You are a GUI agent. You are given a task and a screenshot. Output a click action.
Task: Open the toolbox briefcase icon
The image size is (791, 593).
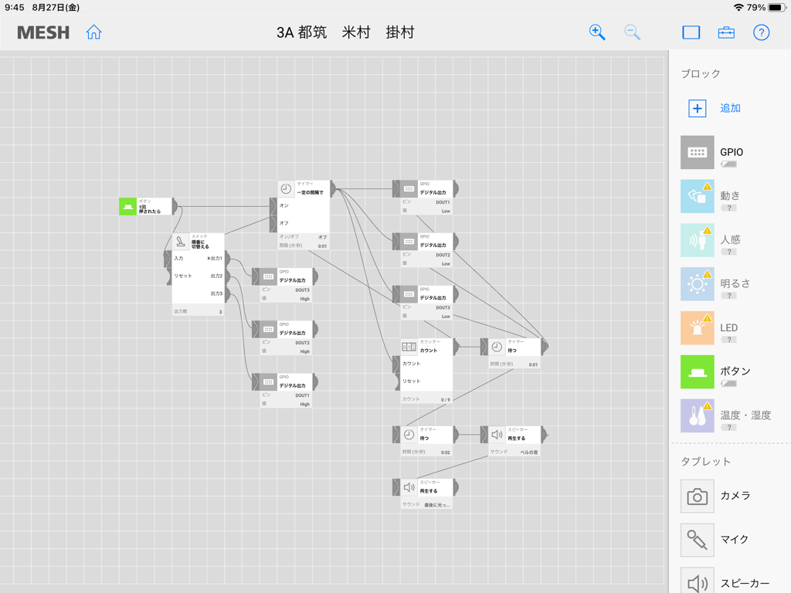coord(726,32)
